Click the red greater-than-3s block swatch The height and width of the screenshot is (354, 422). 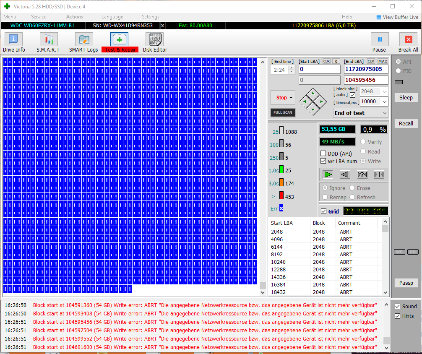pyautogui.click(x=281, y=195)
